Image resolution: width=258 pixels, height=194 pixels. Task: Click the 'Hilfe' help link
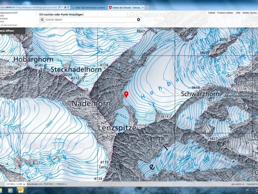(238, 13)
